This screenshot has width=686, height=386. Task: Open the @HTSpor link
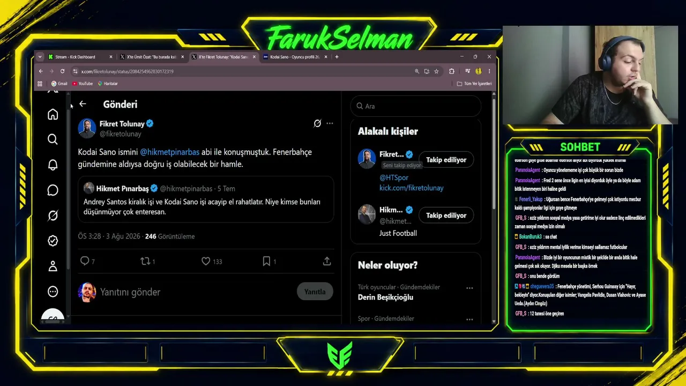(394, 177)
